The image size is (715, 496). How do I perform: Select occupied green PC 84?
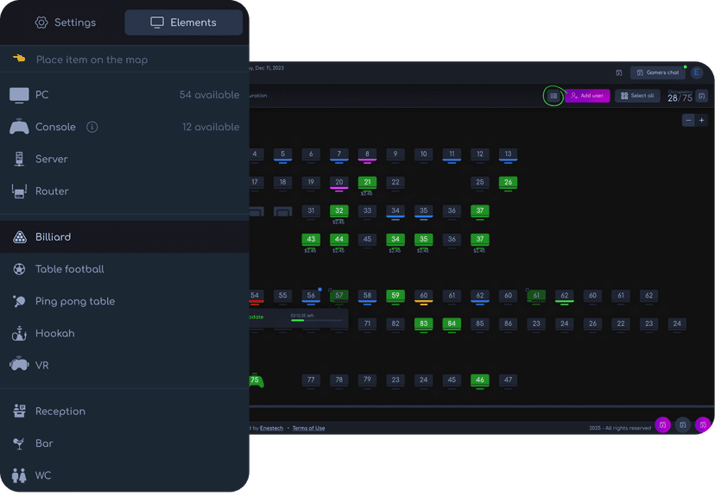point(452,324)
